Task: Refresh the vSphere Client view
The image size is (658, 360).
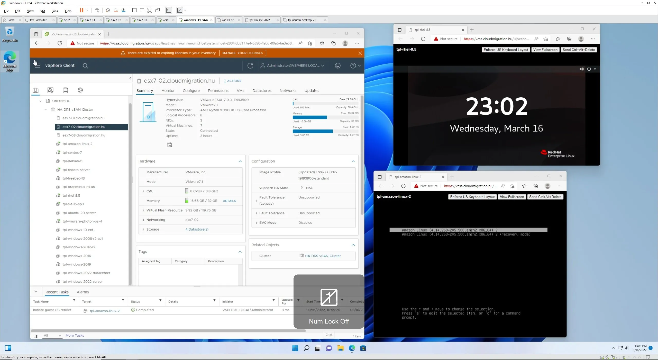Action: 250,66
